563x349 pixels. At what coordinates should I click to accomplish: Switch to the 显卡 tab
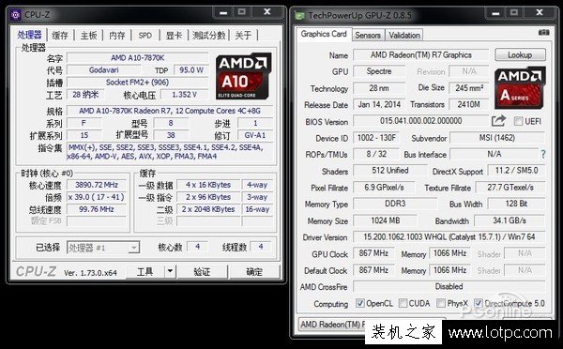tap(174, 36)
